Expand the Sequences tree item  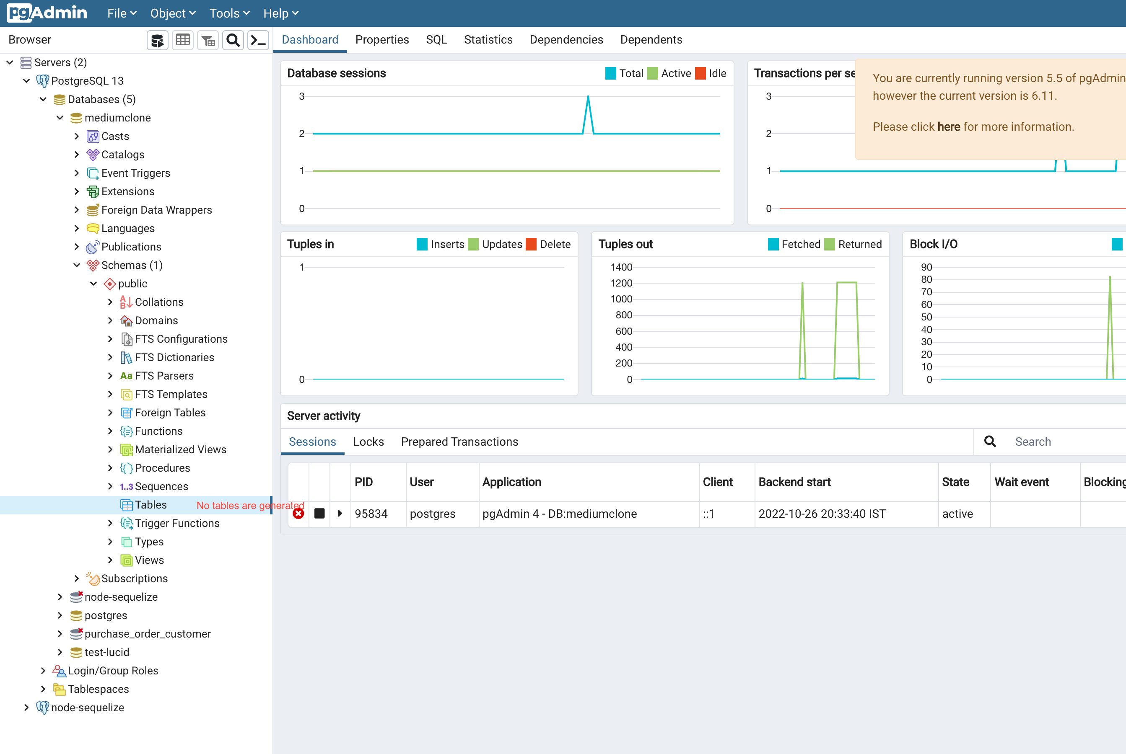109,486
